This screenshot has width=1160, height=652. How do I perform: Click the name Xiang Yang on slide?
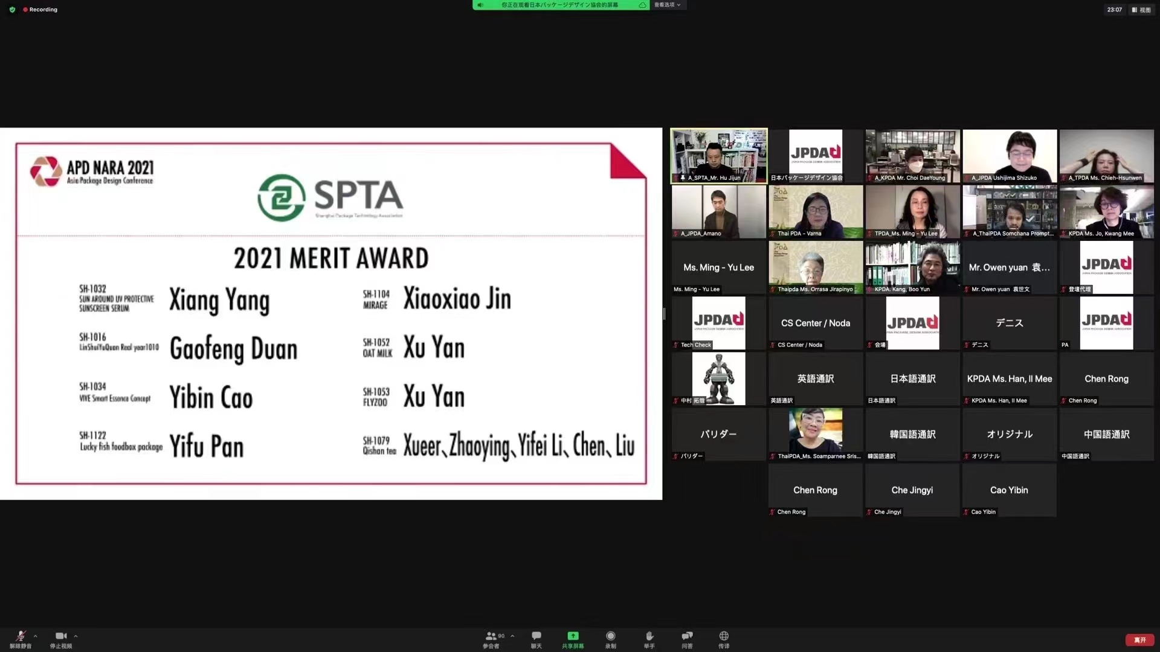[x=219, y=300]
